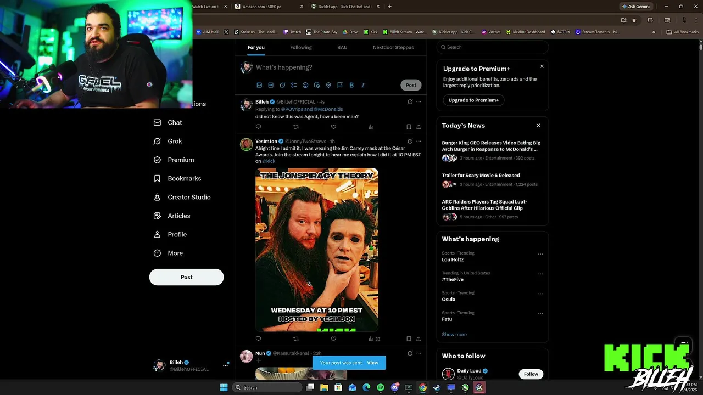Click the composer Post button

[x=411, y=85]
